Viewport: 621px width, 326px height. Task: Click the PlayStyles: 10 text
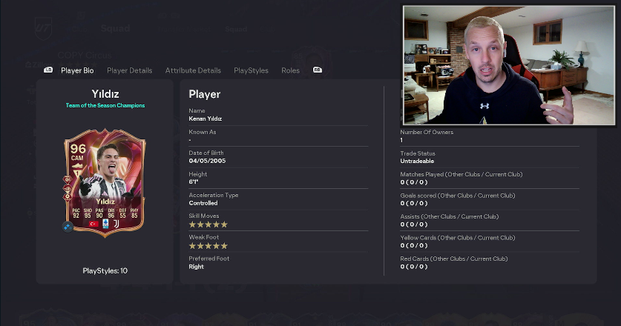tap(105, 271)
